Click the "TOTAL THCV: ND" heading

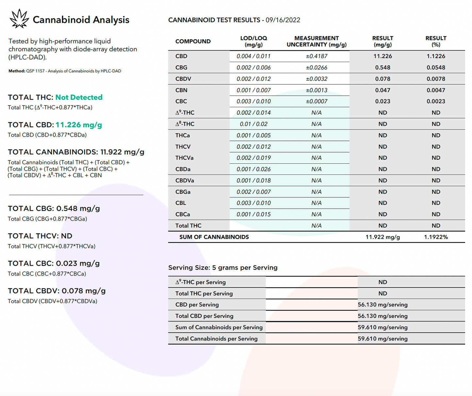[x=40, y=236]
